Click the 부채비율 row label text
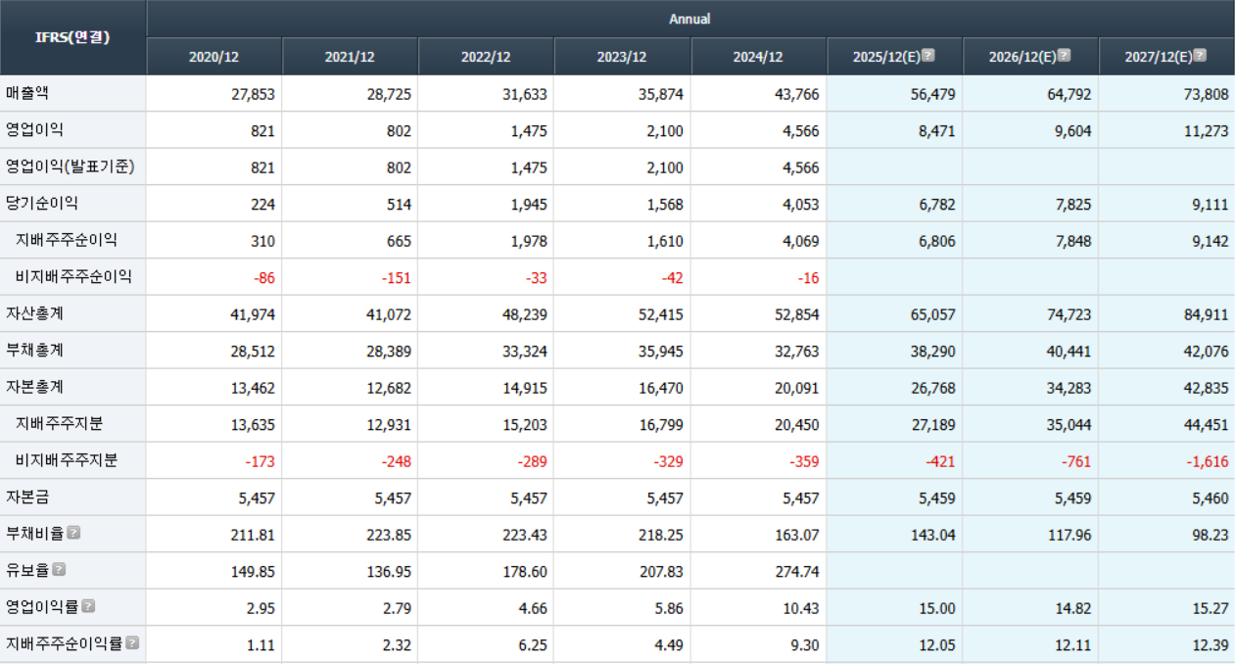The height and width of the screenshot is (664, 1235). coord(34,534)
